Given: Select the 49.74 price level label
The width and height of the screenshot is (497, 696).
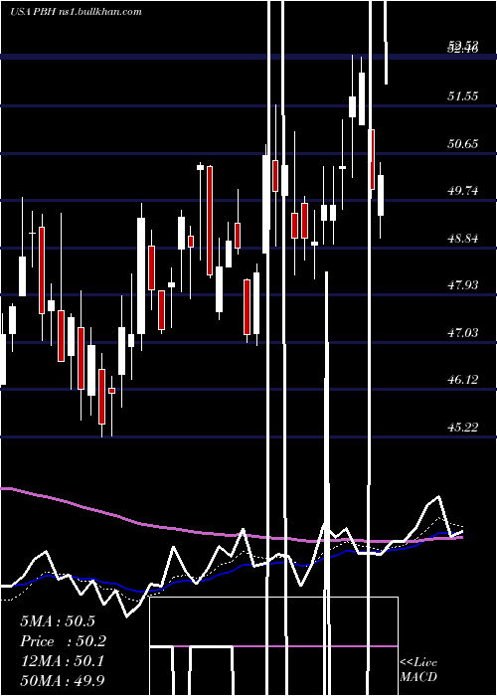Looking at the screenshot, I should point(463,191).
